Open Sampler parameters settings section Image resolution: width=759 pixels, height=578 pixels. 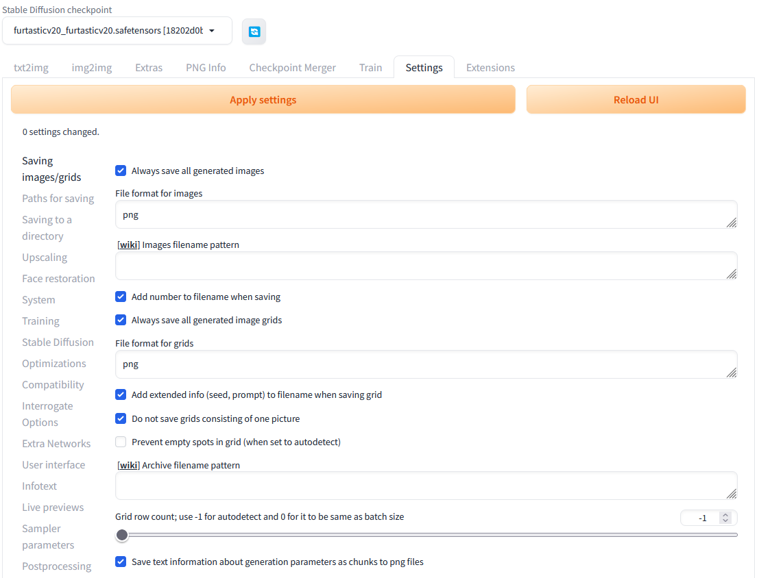coord(48,537)
